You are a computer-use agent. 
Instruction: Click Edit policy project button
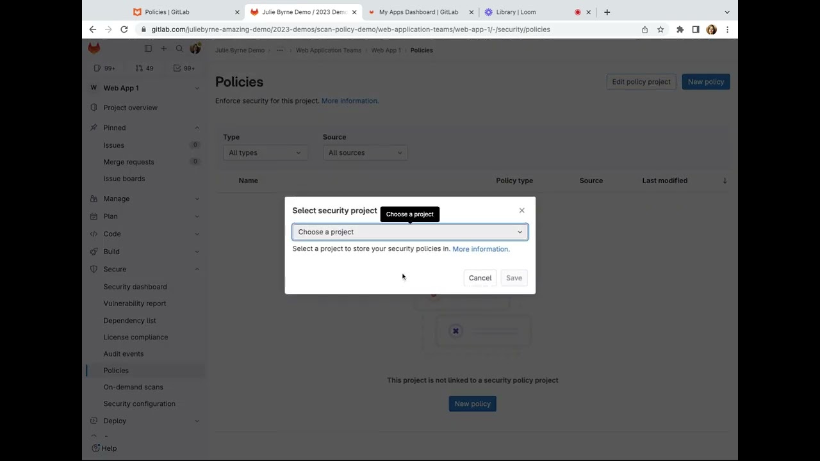(x=641, y=82)
